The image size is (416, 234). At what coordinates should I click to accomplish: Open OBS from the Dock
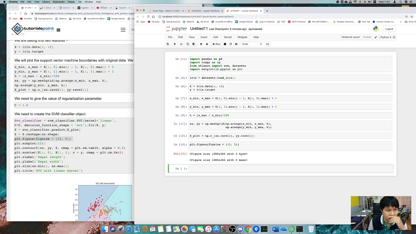point(232,229)
